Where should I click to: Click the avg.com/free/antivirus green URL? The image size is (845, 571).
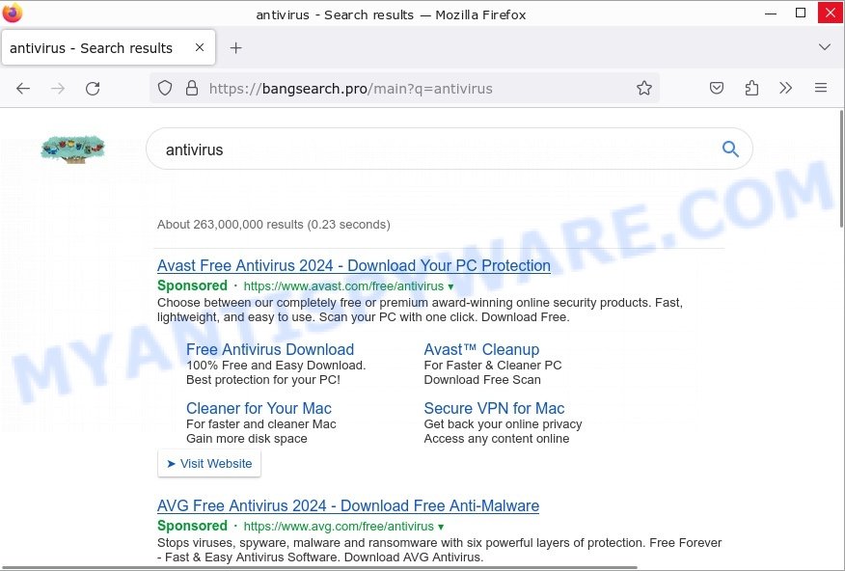339,527
